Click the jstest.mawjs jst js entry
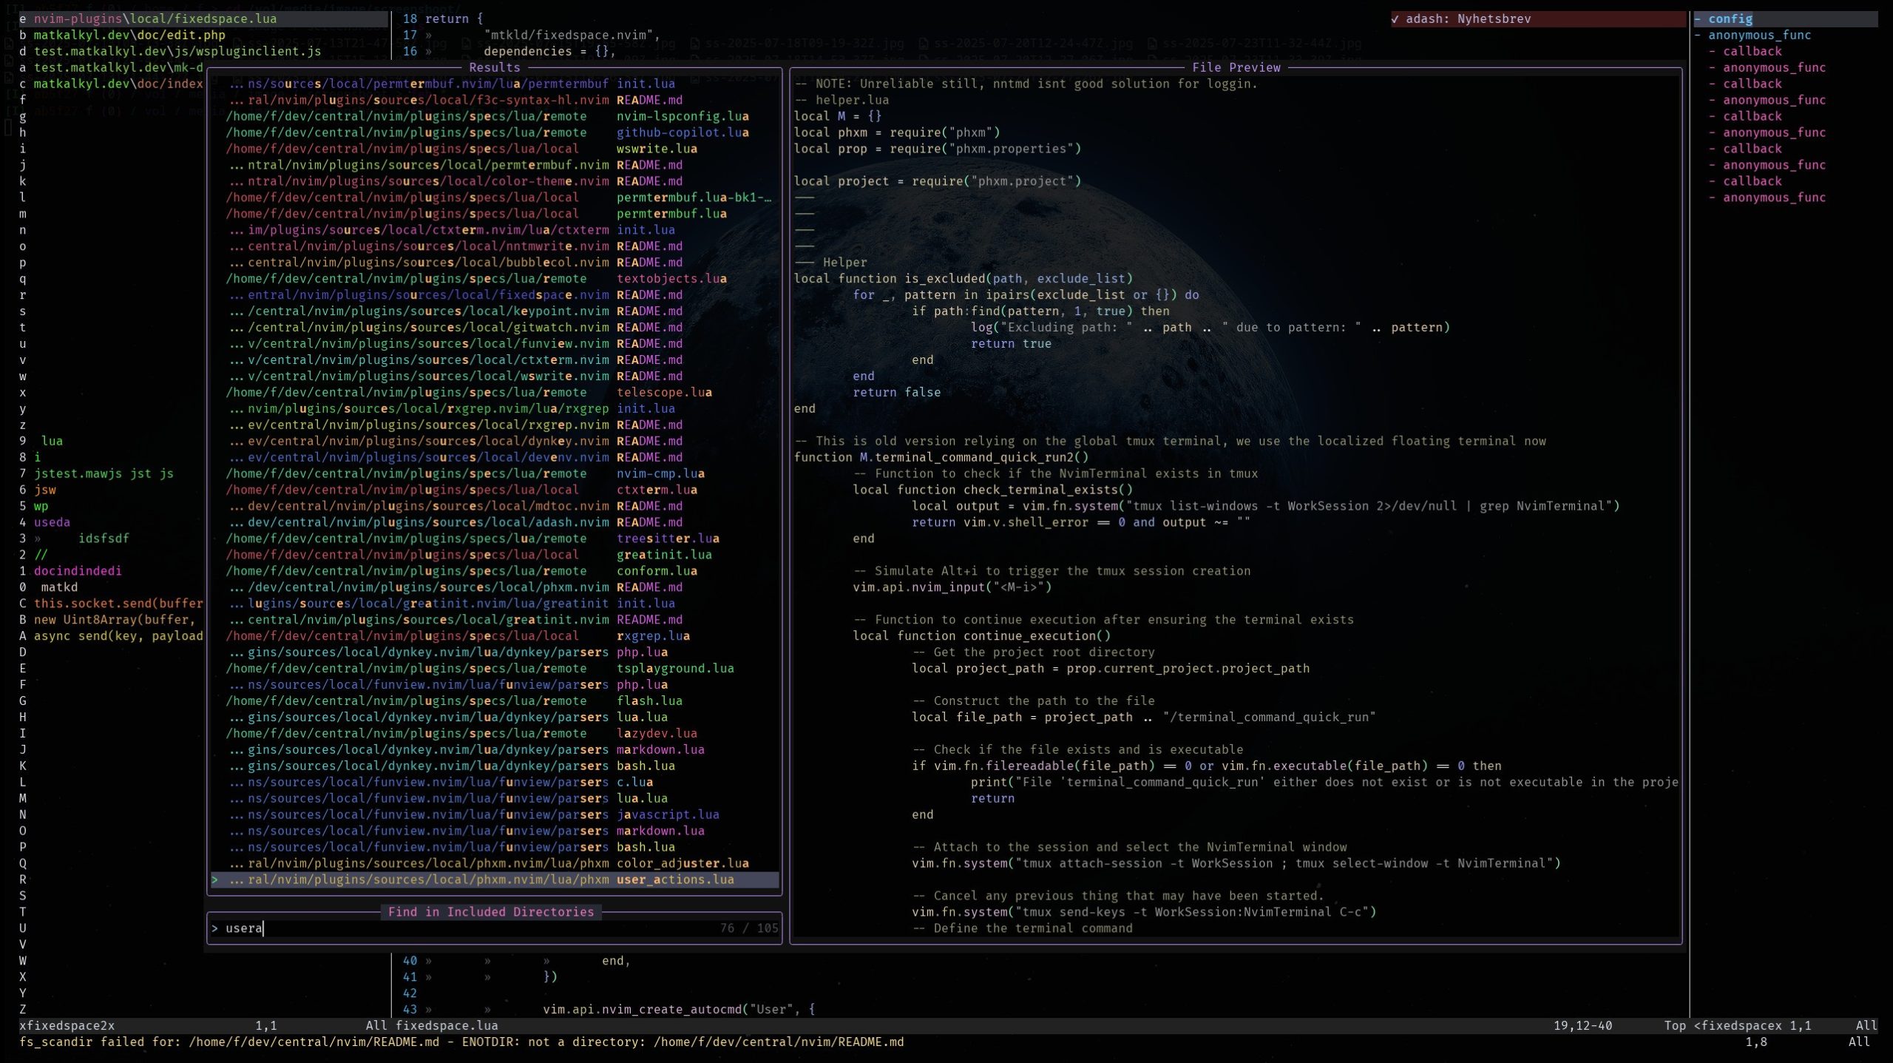The image size is (1893, 1063). tap(104, 473)
